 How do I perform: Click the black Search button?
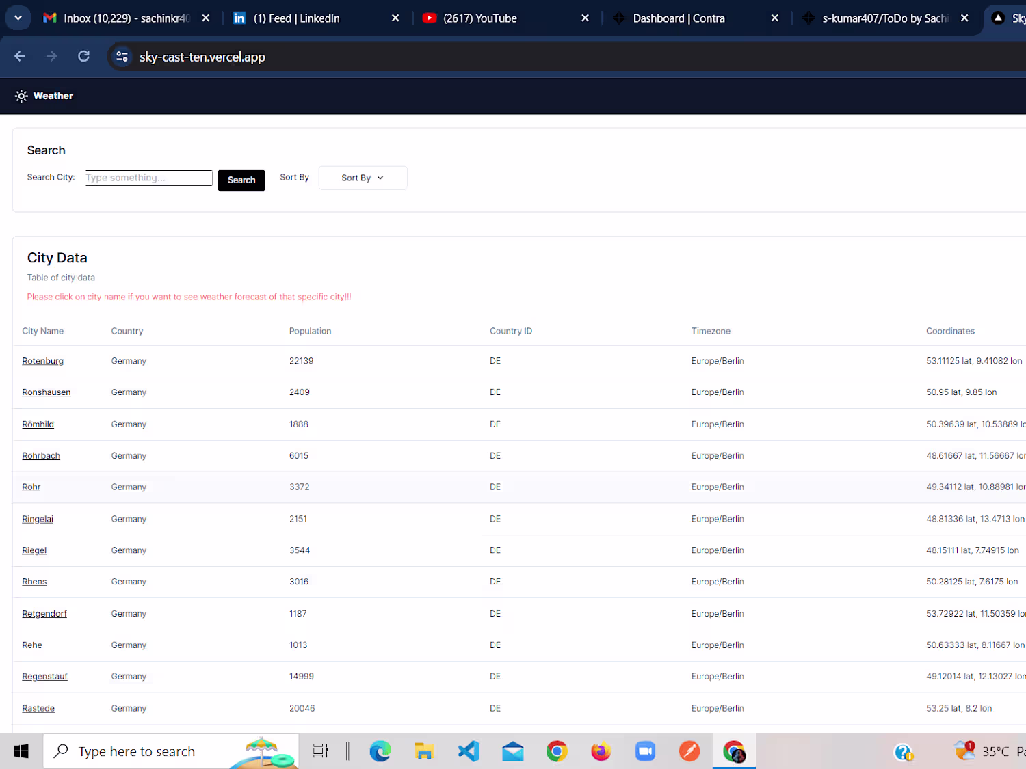[x=241, y=180]
